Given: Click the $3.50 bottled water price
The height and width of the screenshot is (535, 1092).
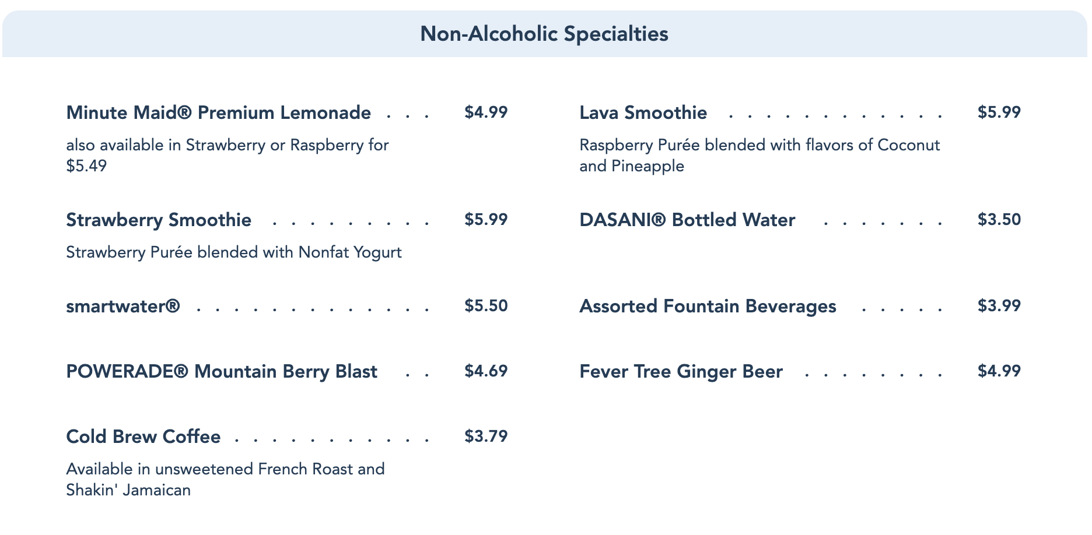Looking at the screenshot, I should coord(999,220).
